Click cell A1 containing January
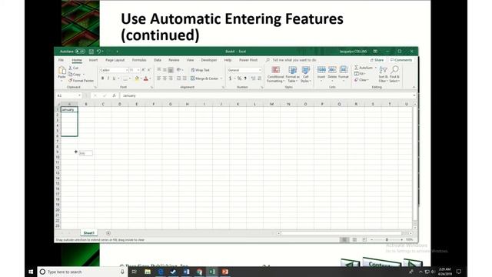The height and width of the screenshot is (277, 492). [69, 109]
